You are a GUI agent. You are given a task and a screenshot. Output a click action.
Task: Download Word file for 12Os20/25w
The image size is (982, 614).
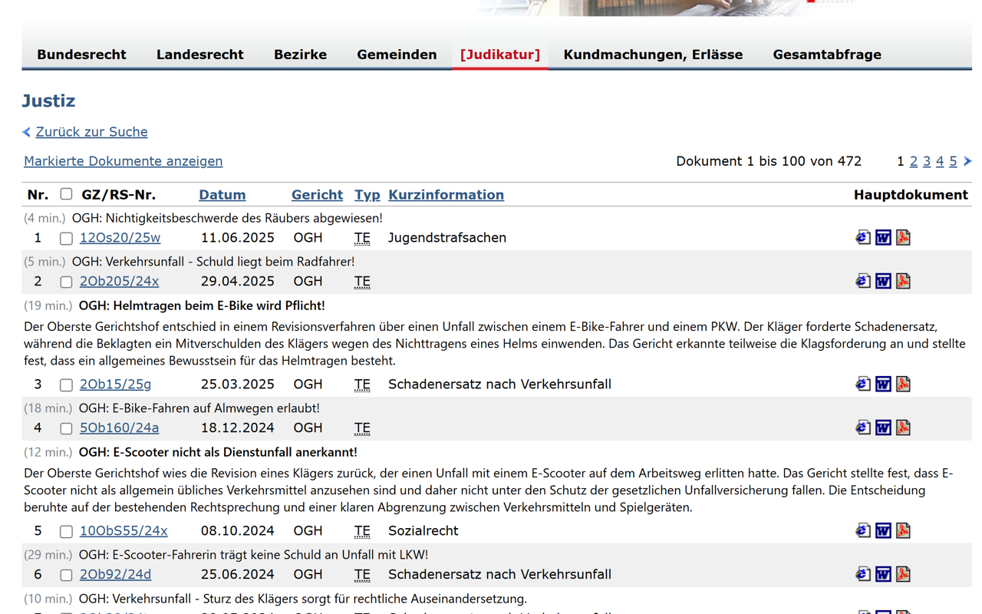(x=883, y=238)
